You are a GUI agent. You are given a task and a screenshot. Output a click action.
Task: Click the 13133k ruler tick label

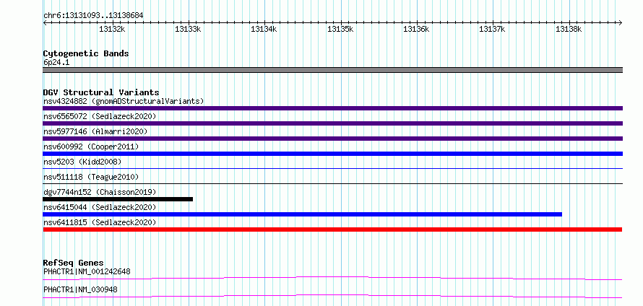point(189,29)
